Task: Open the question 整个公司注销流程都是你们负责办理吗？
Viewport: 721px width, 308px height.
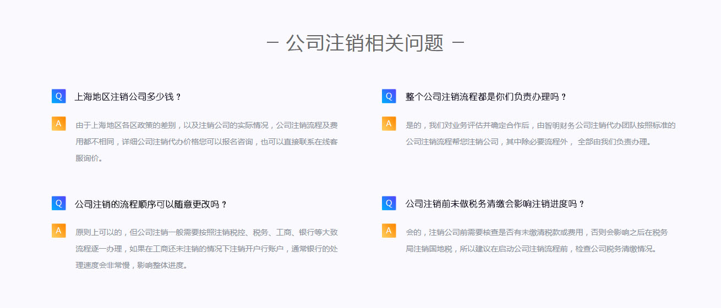Action: coord(485,97)
